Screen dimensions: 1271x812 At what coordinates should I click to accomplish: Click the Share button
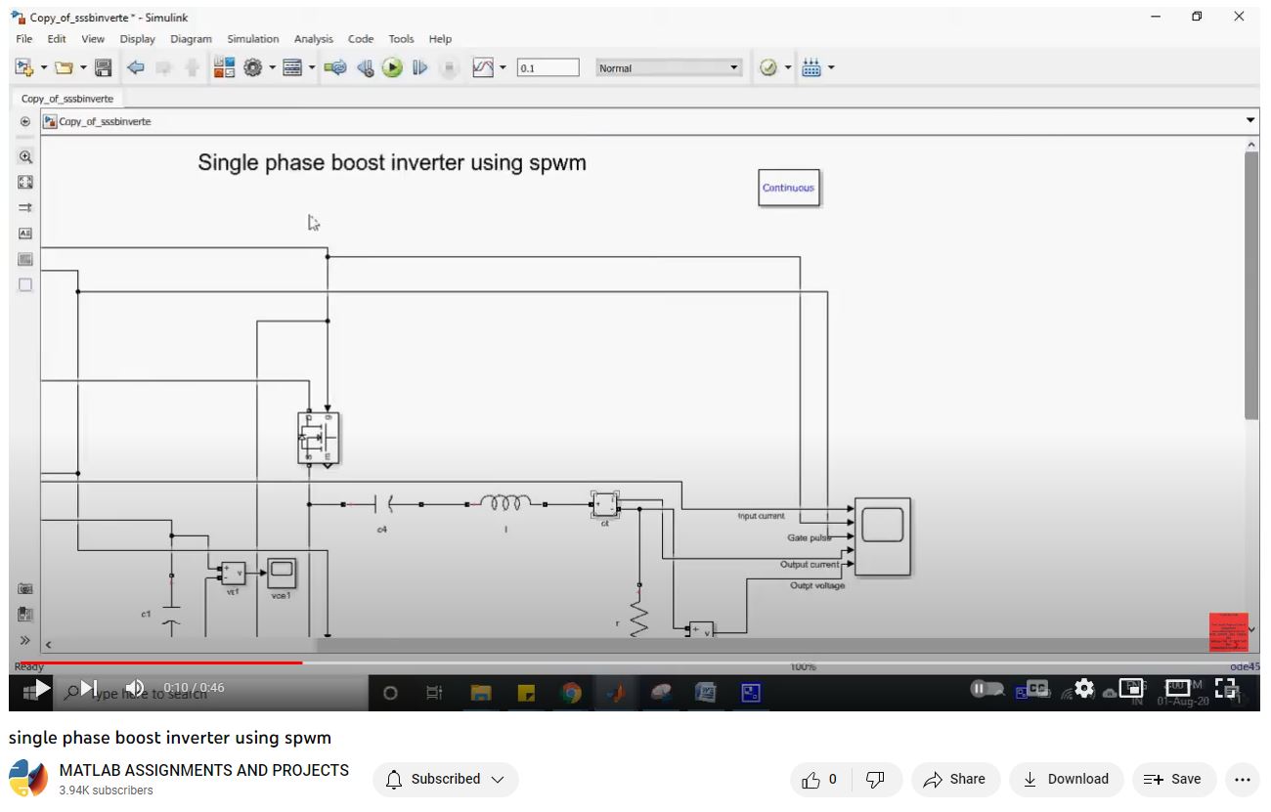[x=954, y=779]
